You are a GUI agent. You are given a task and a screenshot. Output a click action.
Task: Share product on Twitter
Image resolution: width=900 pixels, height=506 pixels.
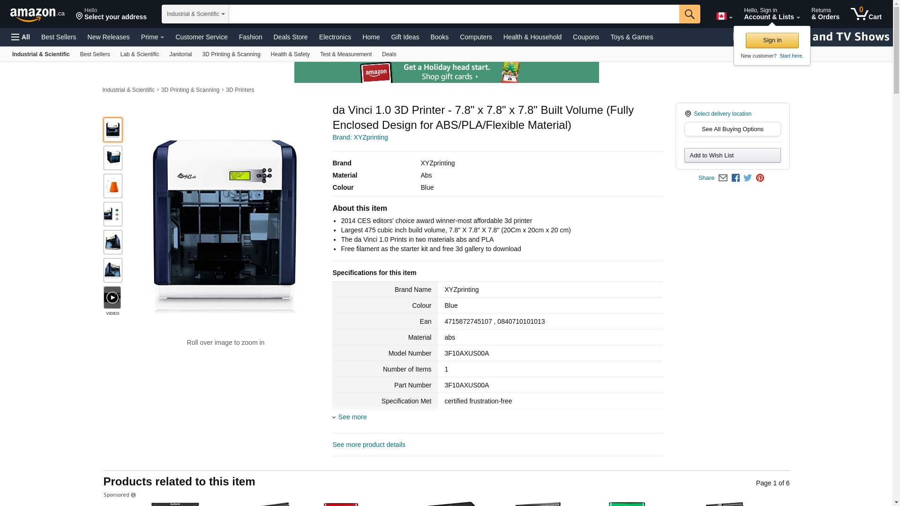(748, 178)
